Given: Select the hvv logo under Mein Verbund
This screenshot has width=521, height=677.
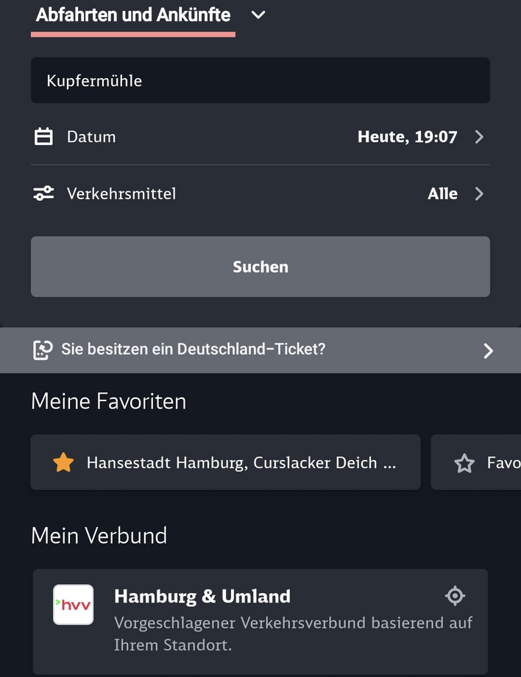Looking at the screenshot, I should 73,605.
